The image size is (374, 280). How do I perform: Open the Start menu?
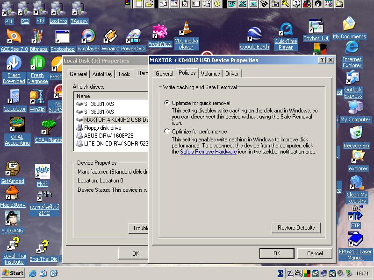13,273
